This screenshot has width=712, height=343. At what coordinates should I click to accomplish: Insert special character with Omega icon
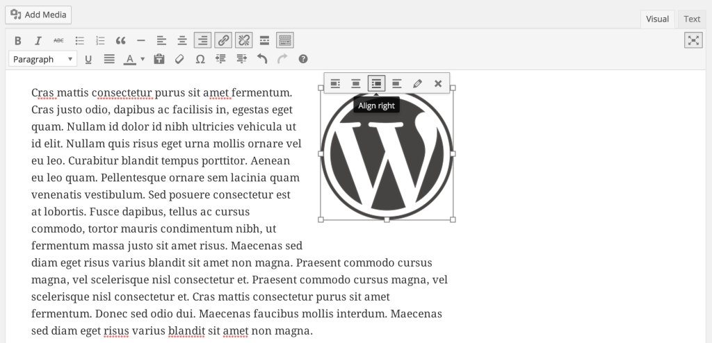200,60
